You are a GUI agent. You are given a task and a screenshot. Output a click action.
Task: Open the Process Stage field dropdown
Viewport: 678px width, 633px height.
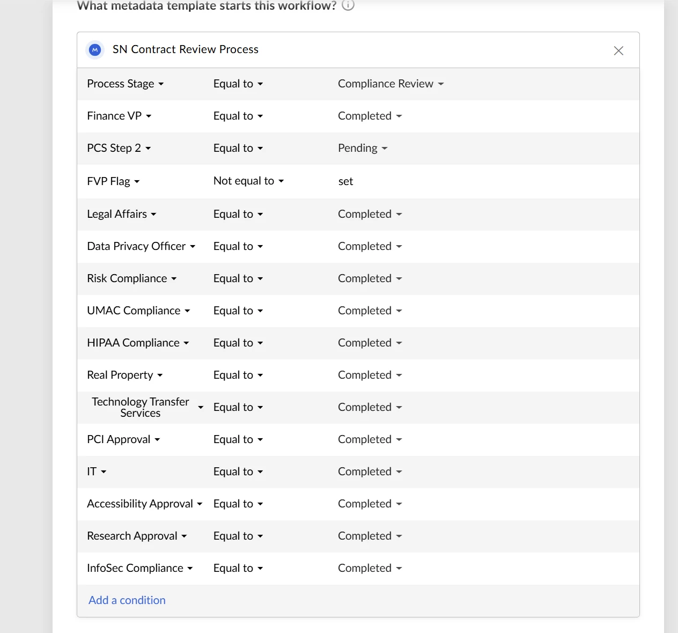(126, 84)
